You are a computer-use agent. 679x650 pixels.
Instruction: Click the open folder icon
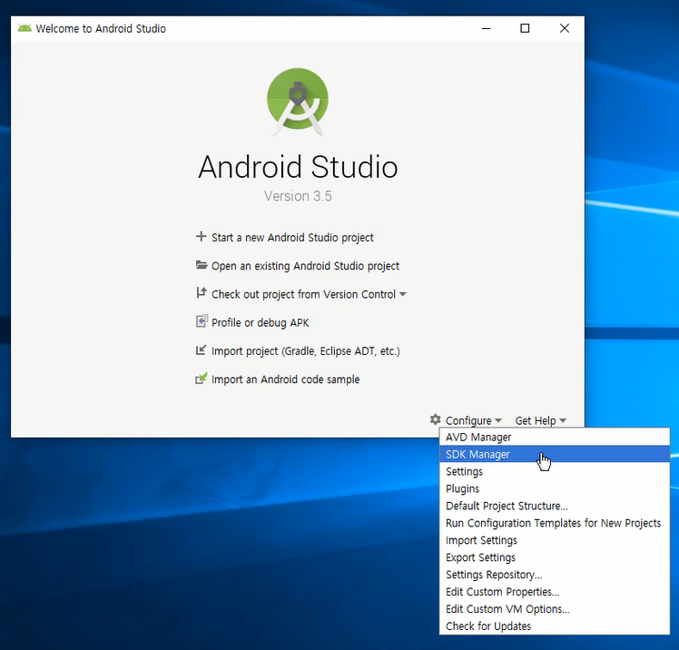click(x=202, y=264)
